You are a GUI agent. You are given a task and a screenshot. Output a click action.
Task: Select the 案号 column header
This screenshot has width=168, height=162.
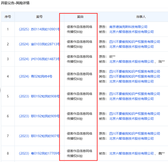coord(39,17)
